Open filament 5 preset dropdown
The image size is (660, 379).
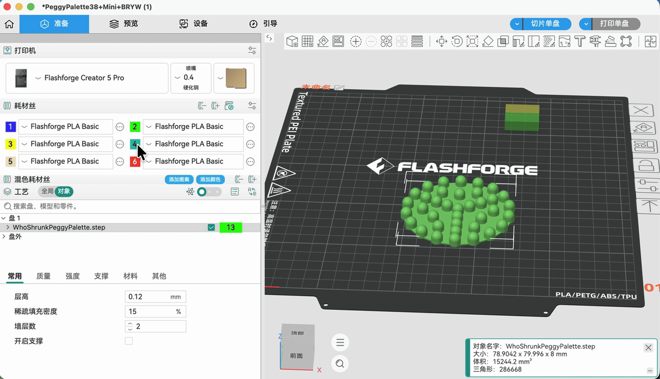[x=66, y=161]
